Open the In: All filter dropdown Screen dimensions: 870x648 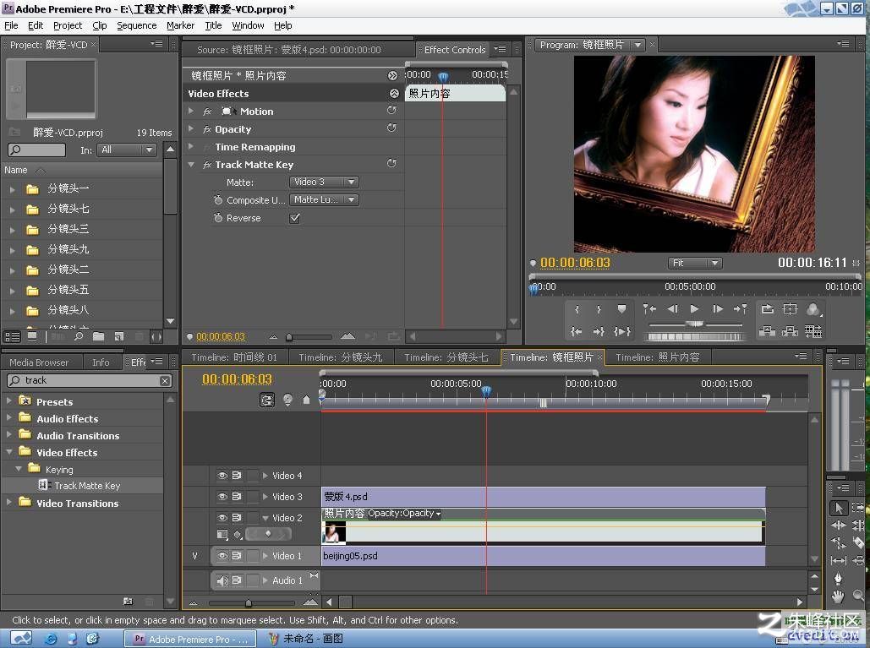coord(127,150)
